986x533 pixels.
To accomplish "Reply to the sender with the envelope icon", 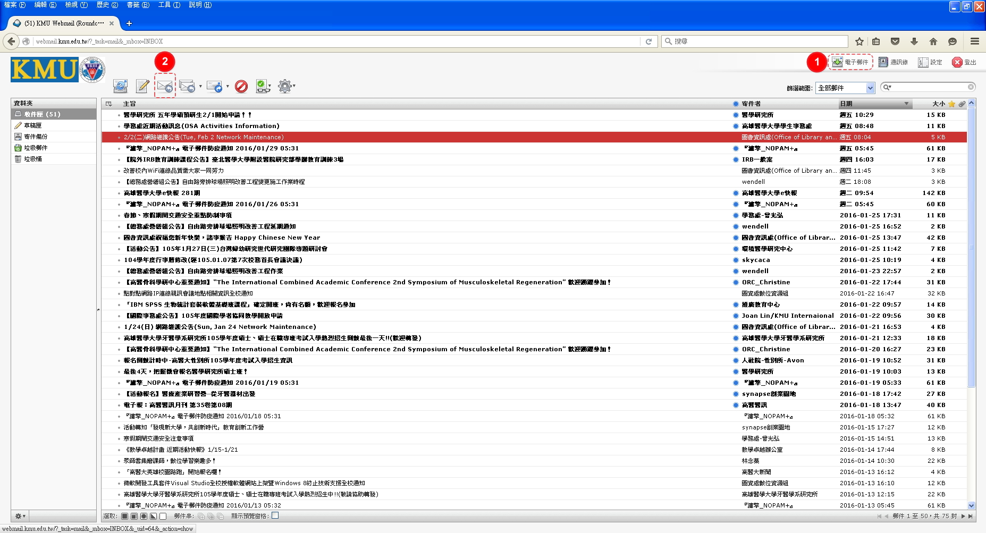I will click(x=165, y=86).
